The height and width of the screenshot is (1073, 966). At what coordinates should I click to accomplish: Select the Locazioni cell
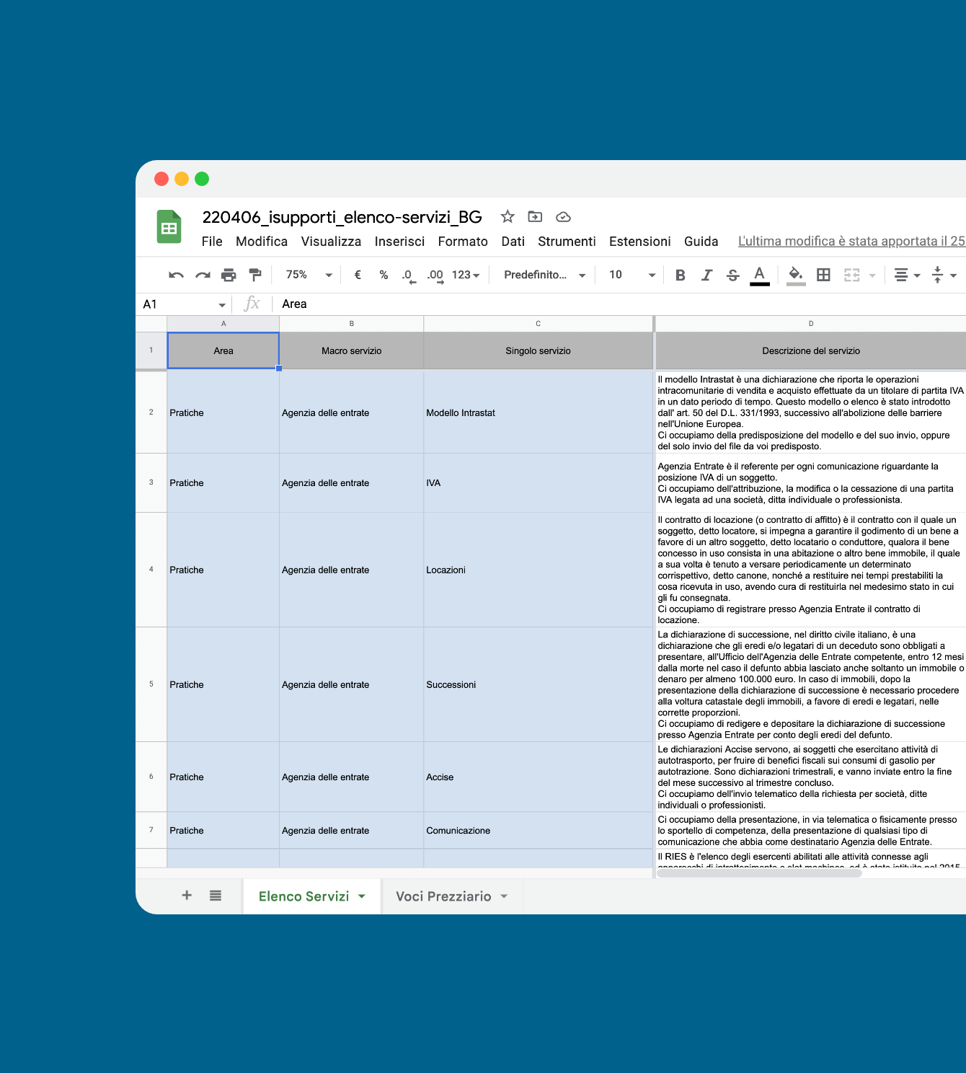pyautogui.click(x=538, y=570)
